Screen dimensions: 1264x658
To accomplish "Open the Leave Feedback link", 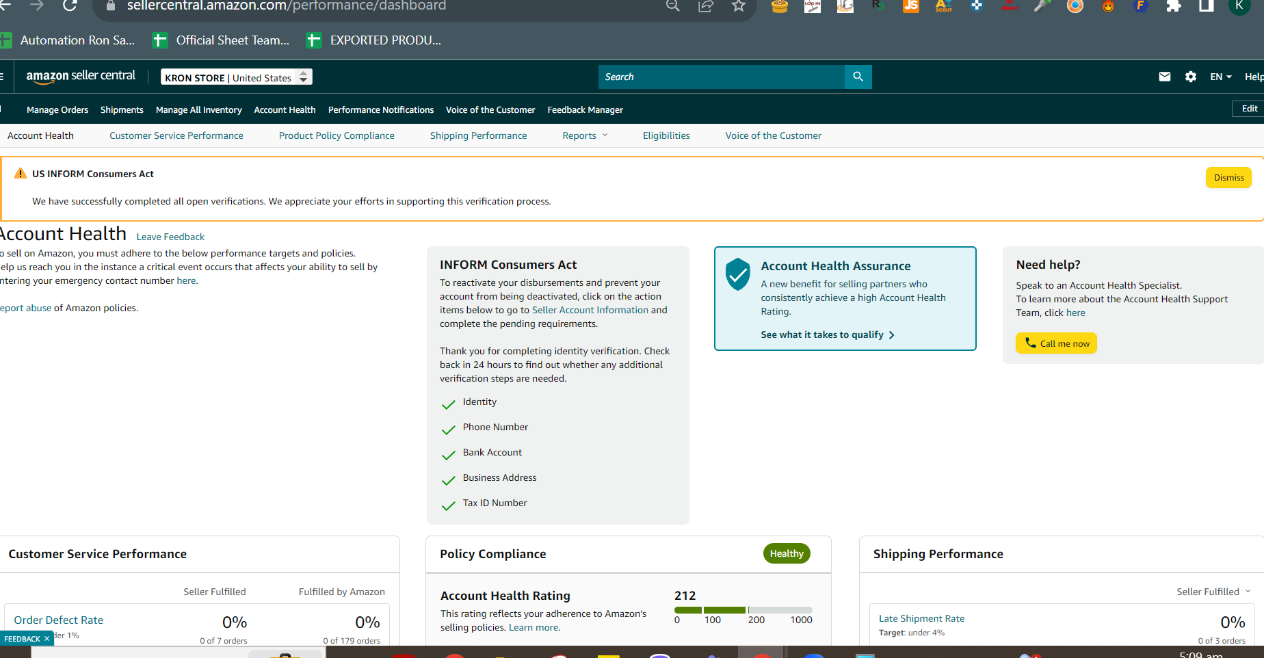I will click(170, 237).
